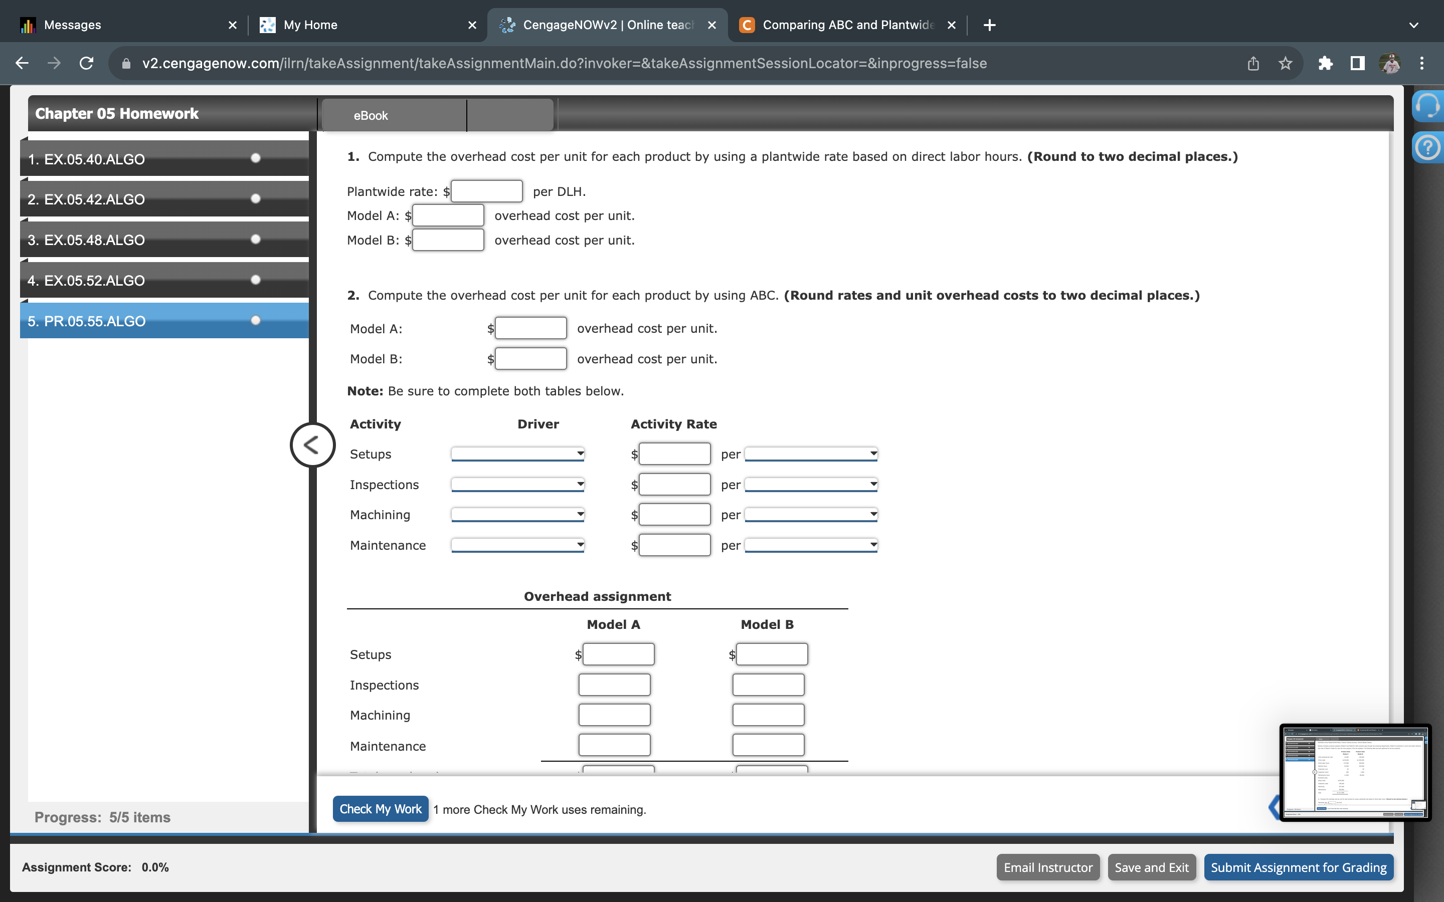Click Submit Assignment for Grading

(1299, 867)
